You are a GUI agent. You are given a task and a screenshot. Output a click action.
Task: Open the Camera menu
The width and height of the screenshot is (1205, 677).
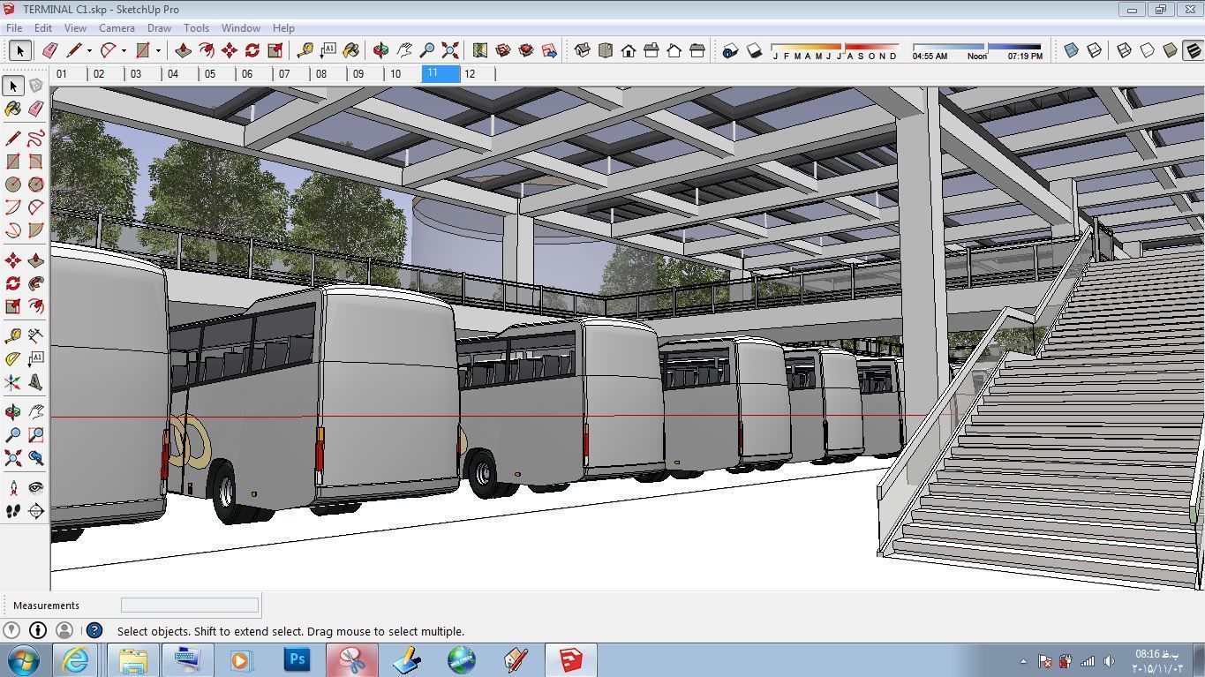(x=117, y=28)
